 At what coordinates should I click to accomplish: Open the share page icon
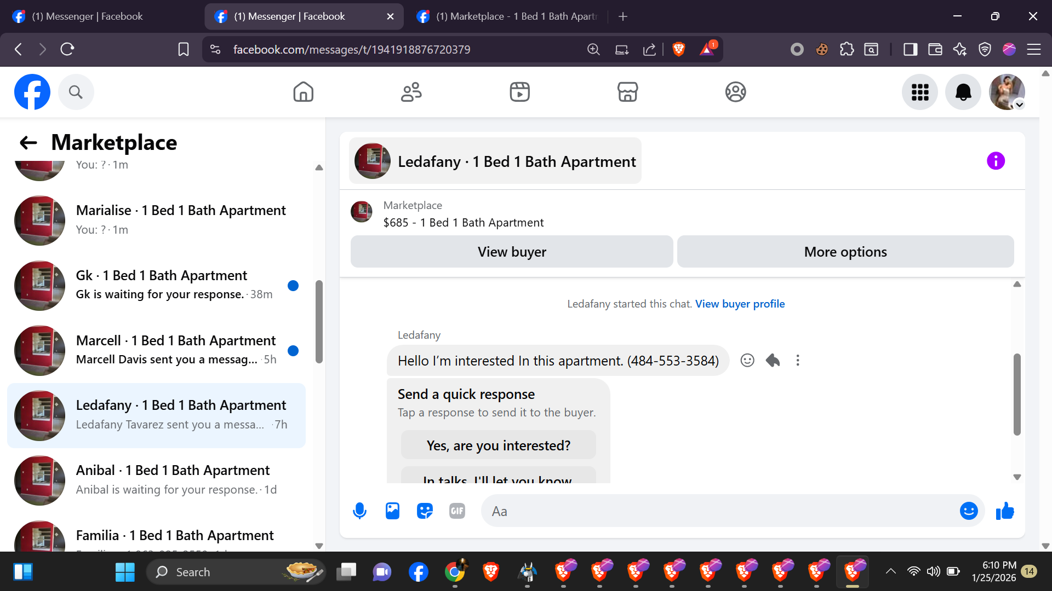(x=649, y=49)
